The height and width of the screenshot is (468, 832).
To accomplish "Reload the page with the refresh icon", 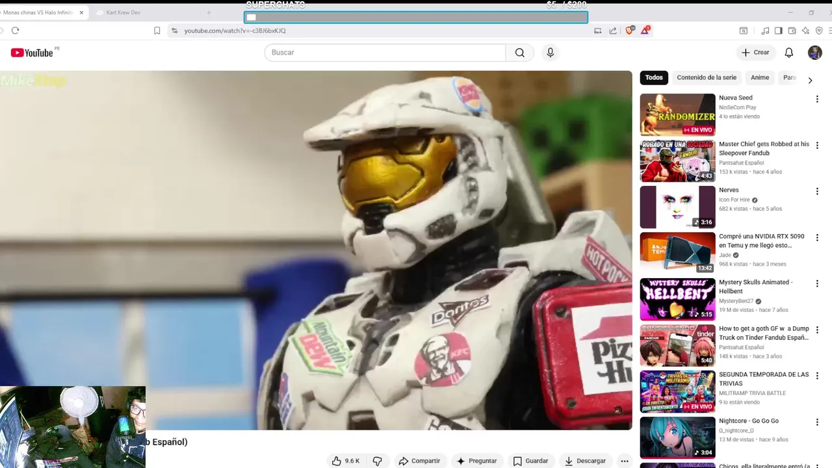I will tap(15, 31).
